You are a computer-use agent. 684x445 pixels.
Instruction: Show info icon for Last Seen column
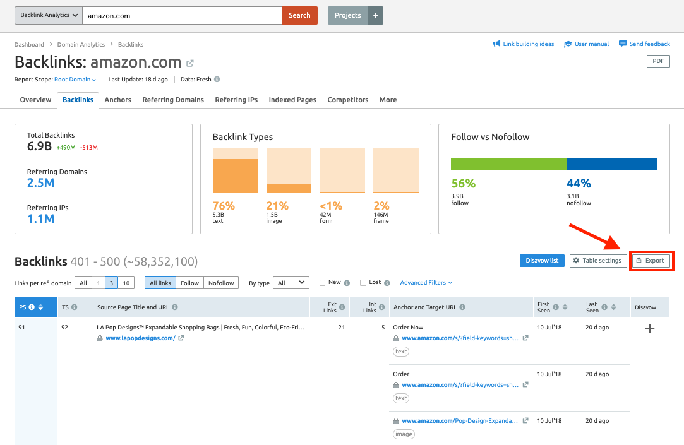pyautogui.click(x=604, y=307)
